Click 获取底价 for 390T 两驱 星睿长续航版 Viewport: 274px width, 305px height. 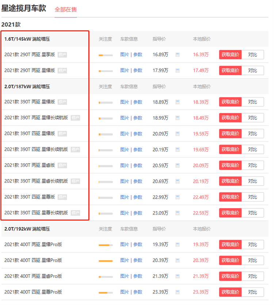click(x=230, y=181)
